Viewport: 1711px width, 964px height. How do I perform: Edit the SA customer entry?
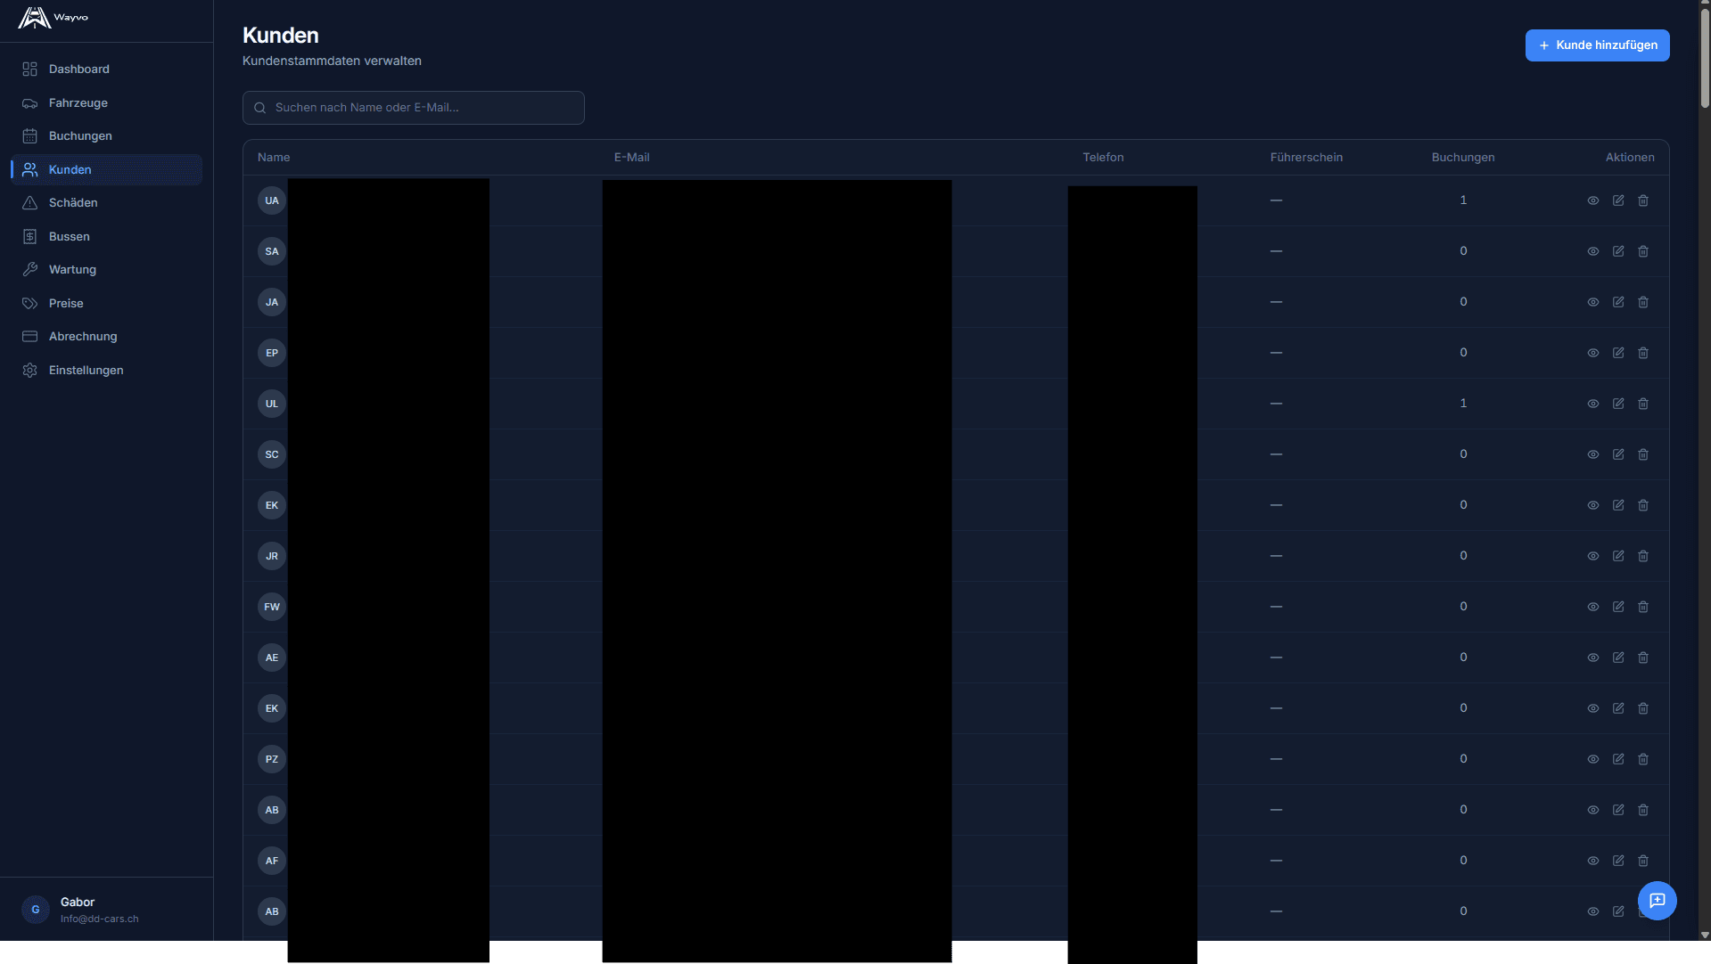(1617, 251)
